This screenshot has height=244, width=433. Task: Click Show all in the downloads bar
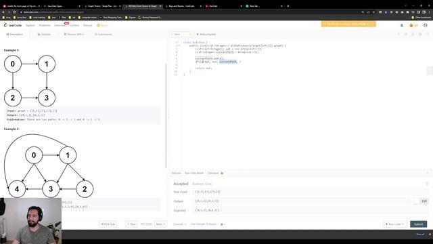point(420,235)
